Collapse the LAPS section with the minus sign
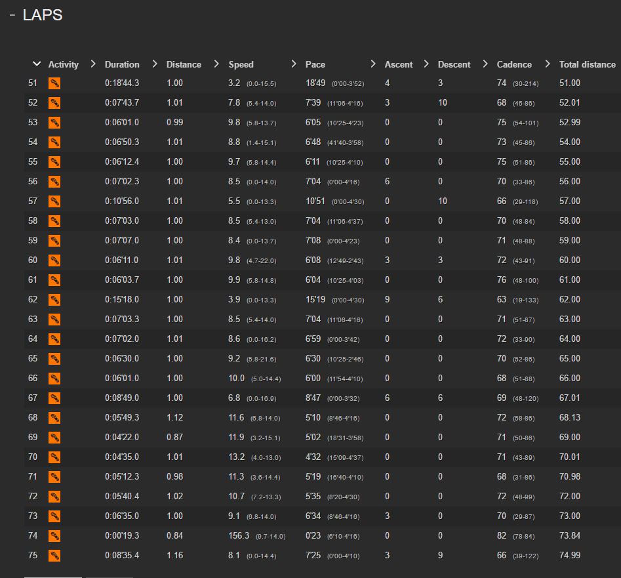Screen dimensions: 621x578 pos(12,15)
